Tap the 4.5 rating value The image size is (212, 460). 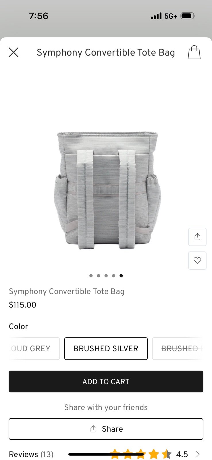pyautogui.click(x=182, y=454)
